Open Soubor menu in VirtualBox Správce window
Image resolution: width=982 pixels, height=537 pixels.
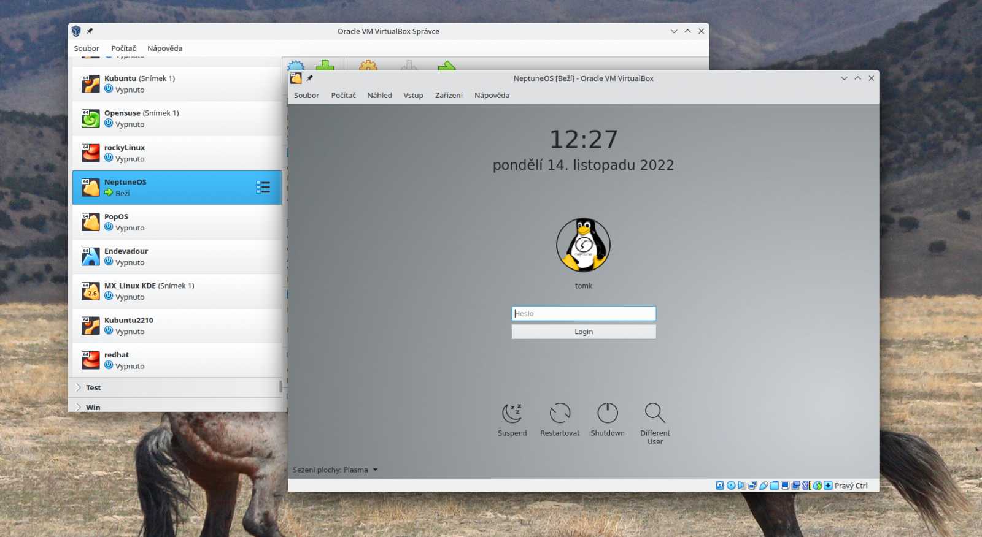tap(87, 48)
